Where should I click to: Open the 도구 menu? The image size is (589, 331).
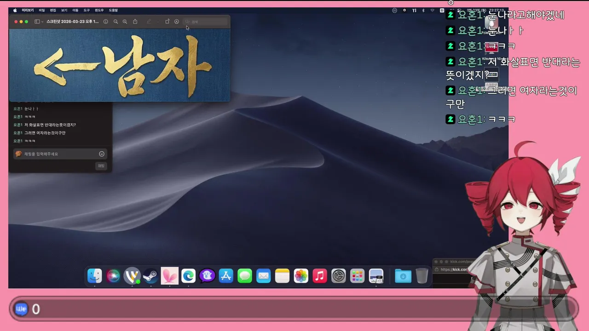pyautogui.click(x=87, y=10)
